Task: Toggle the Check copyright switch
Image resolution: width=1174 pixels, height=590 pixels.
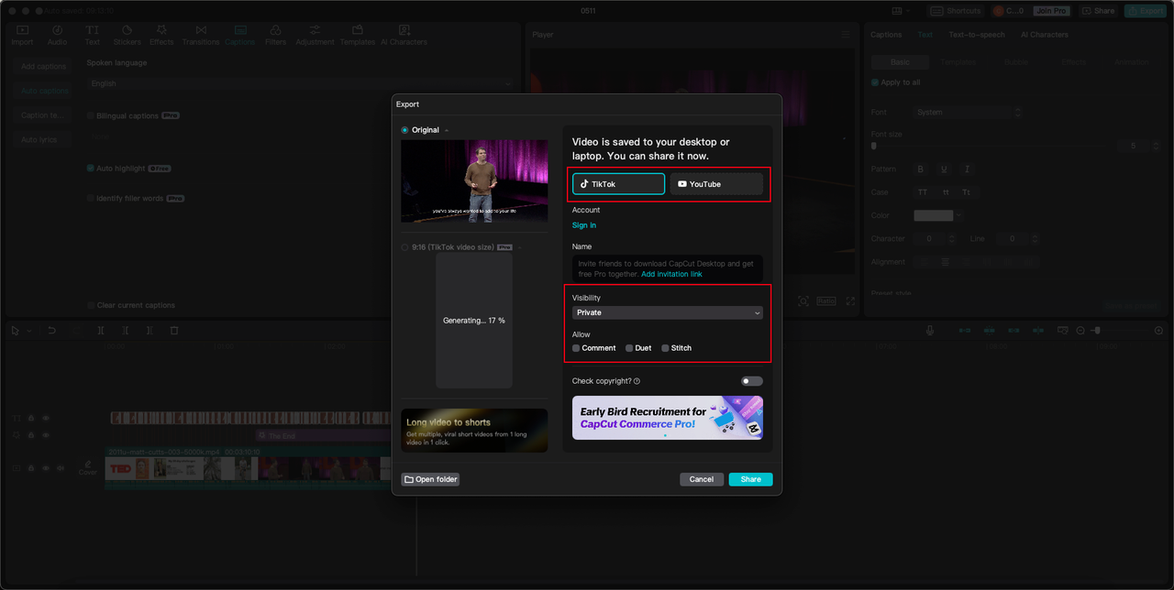Action: coord(752,381)
